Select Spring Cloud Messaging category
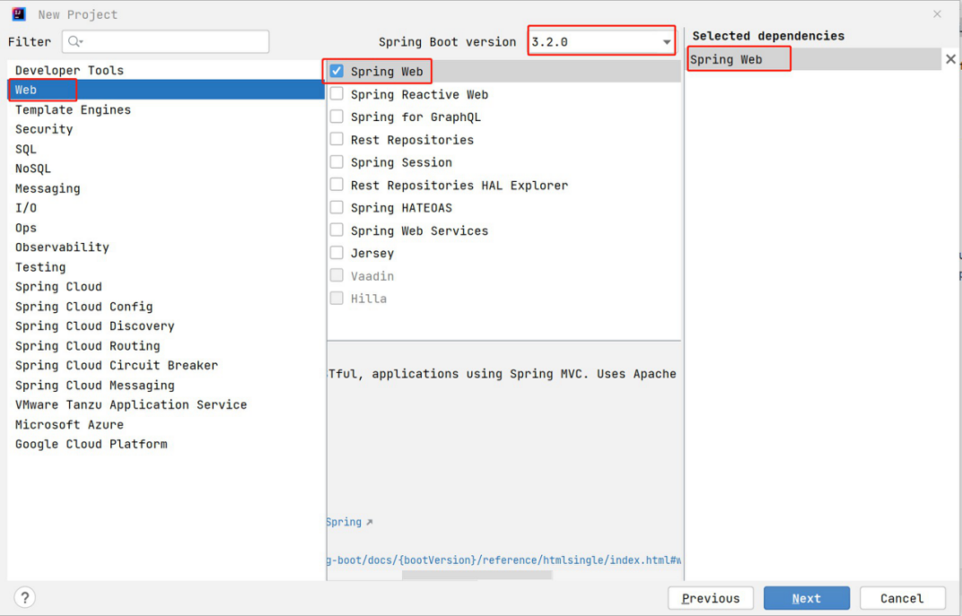 [x=166, y=385]
